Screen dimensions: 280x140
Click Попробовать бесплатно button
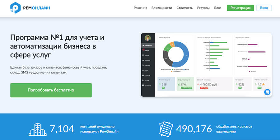point(51,90)
